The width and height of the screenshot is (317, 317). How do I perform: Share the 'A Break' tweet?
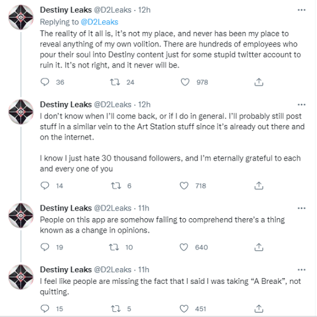click(259, 309)
